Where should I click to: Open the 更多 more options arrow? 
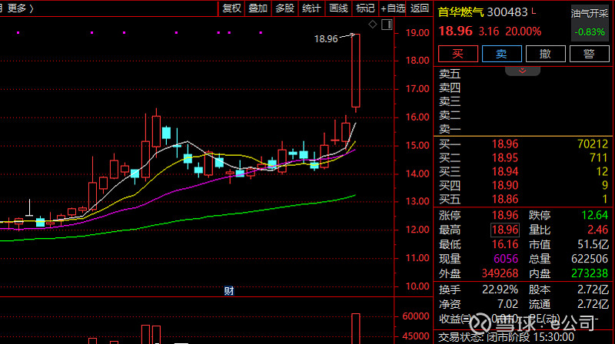click(32, 8)
